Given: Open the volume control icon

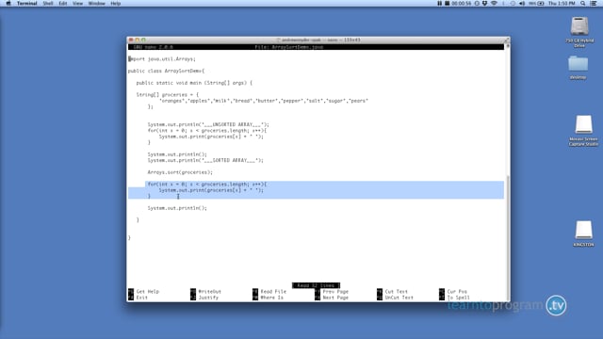Looking at the screenshot, I should 522,4.
